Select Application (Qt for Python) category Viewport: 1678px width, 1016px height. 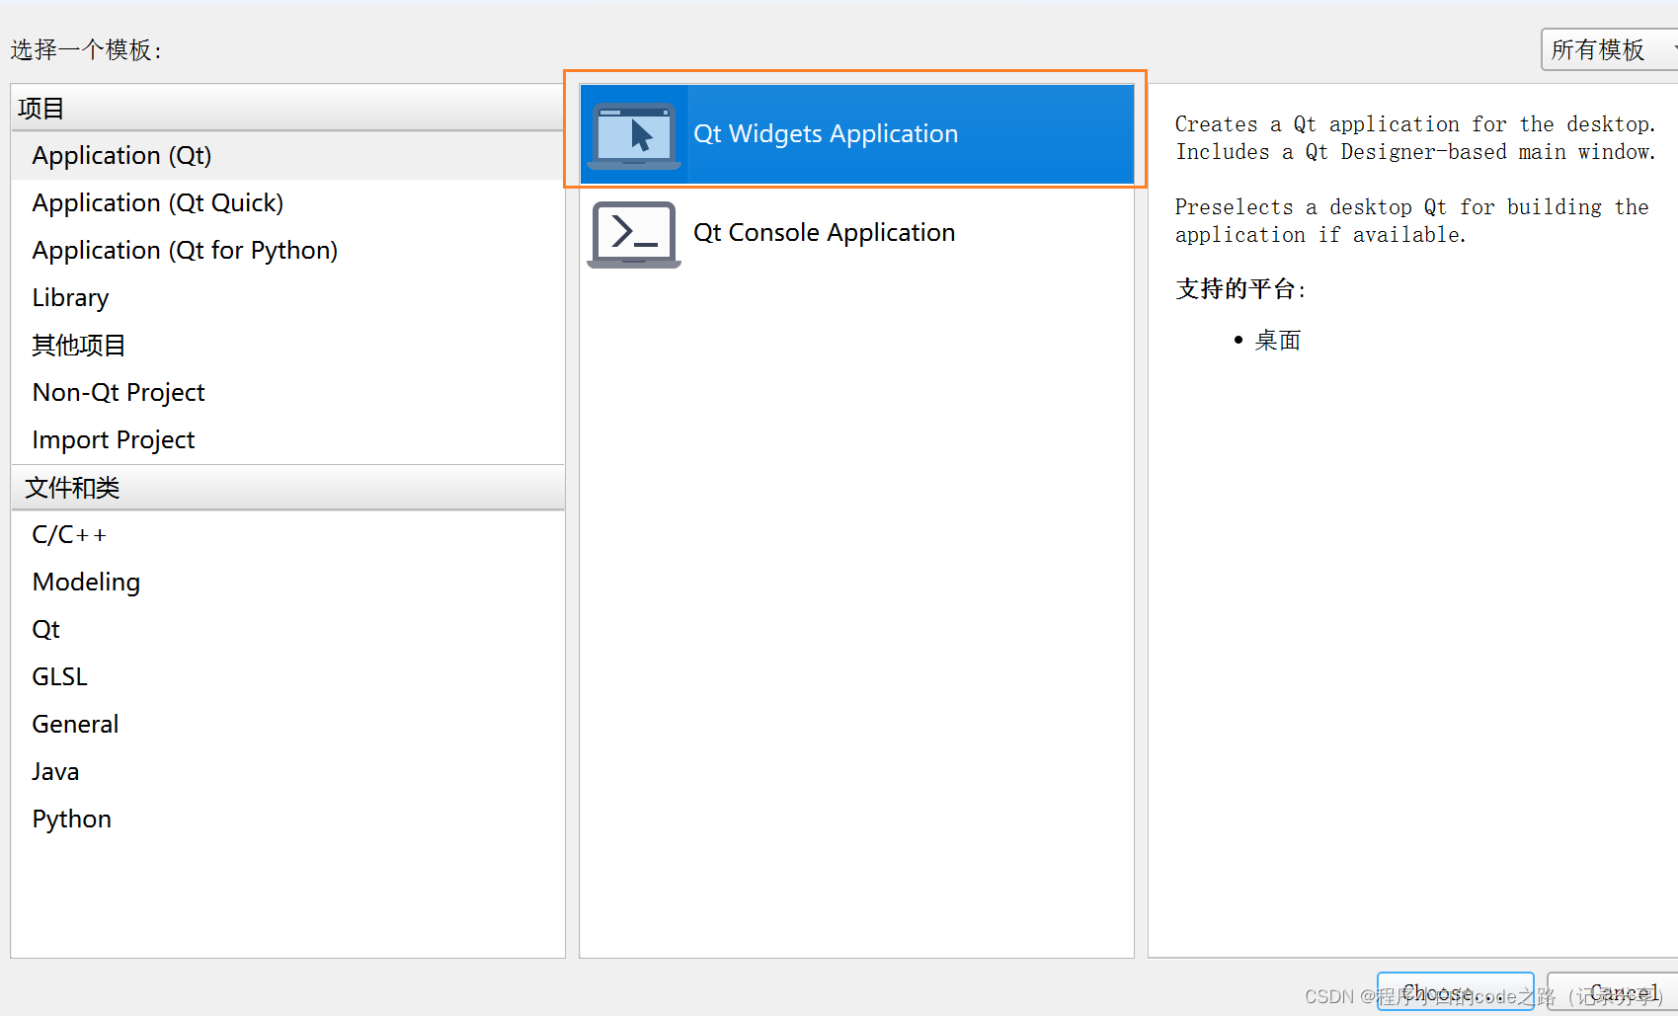pyautogui.click(x=287, y=250)
